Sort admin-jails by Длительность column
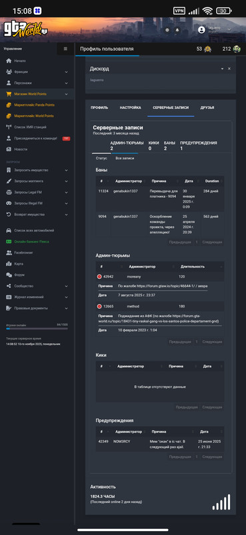The height and width of the screenshot is (535, 246). point(201,266)
